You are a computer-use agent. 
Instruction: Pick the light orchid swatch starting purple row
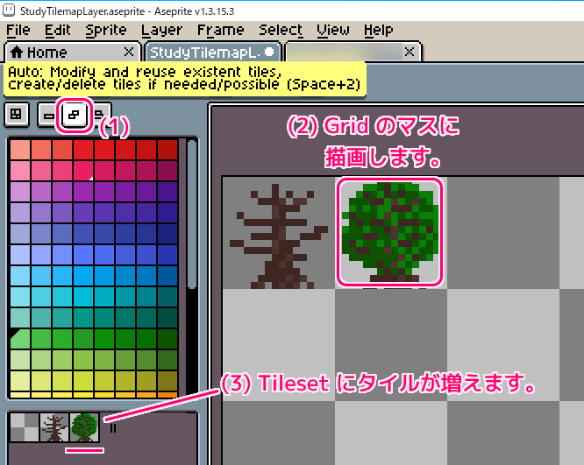click(20, 192)
